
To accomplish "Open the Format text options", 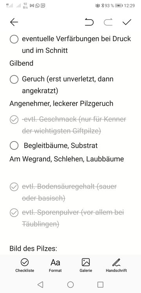I will click(55, 265).
